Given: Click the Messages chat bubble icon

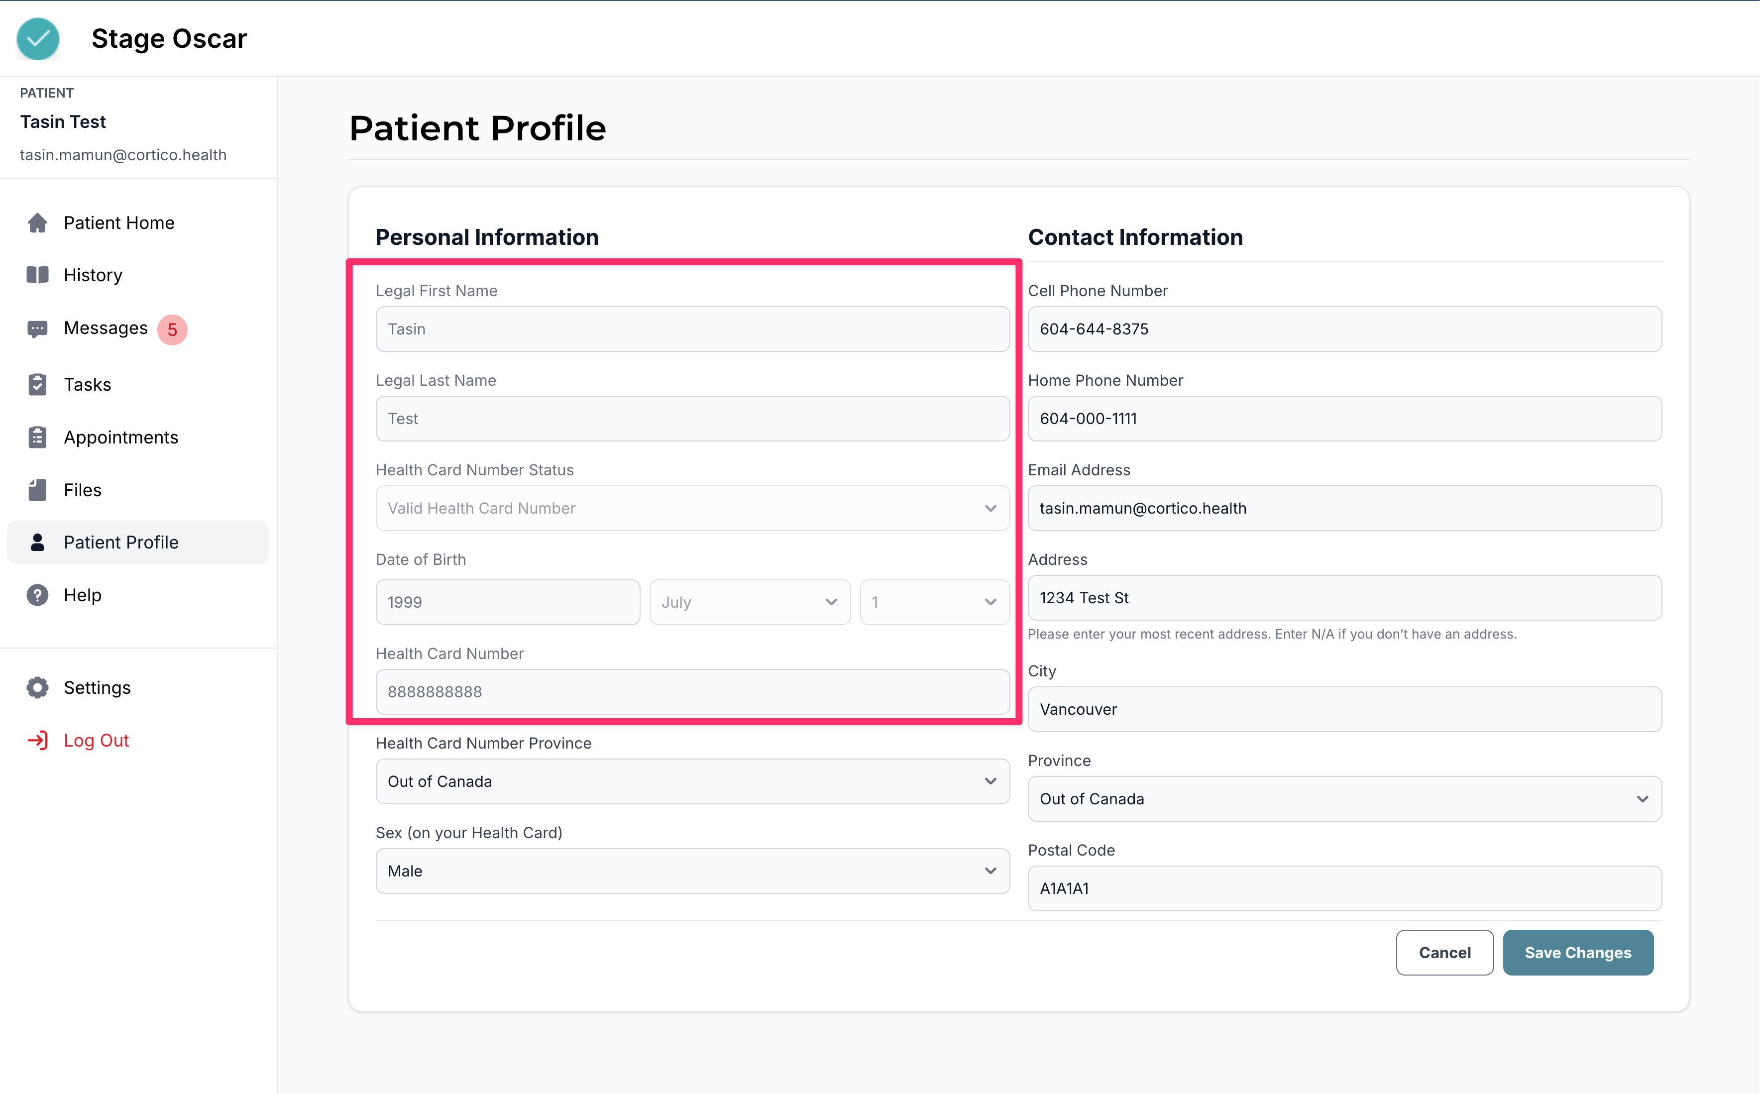Looking at the screenshot, I should point(38,328).
